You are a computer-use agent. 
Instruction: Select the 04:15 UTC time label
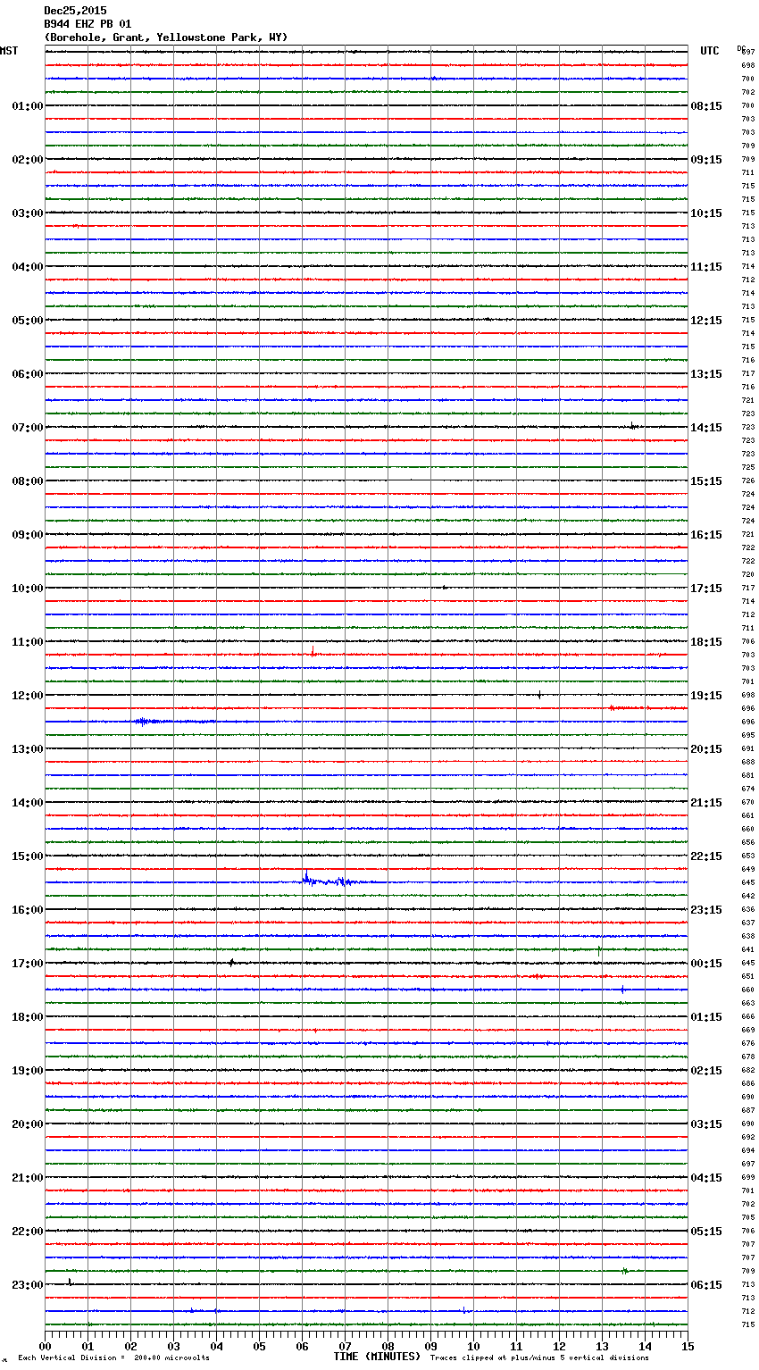pos(706,1178)
